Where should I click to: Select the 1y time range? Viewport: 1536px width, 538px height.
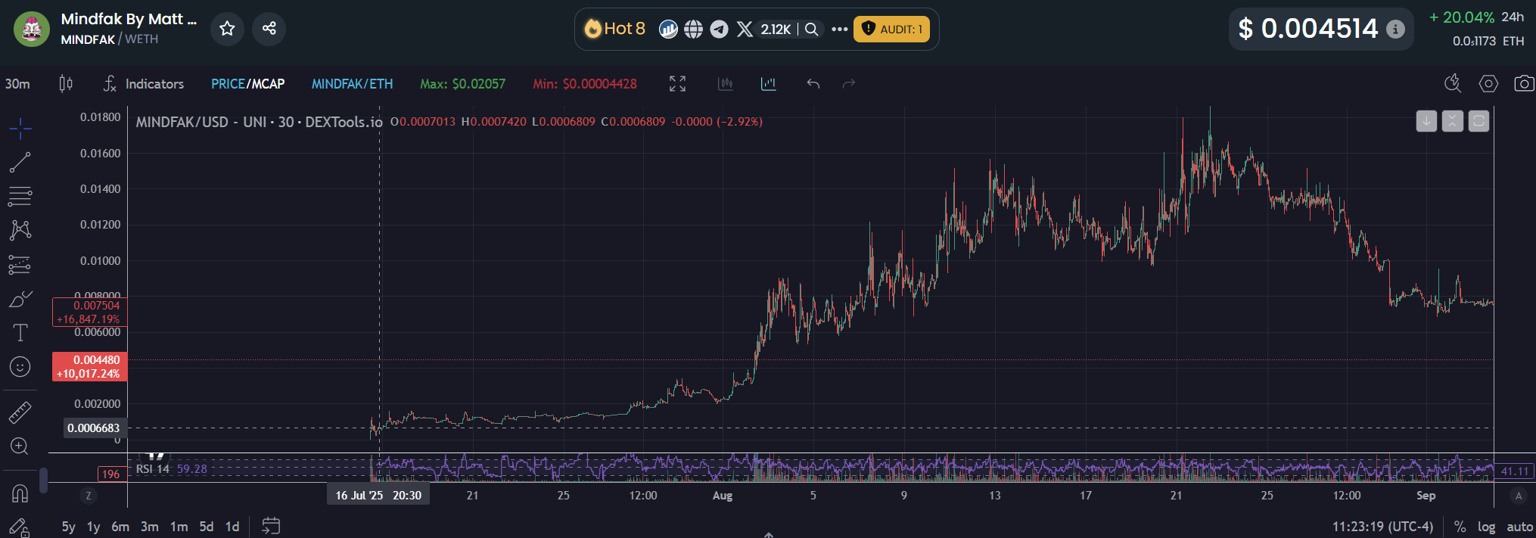click(93, 527)
